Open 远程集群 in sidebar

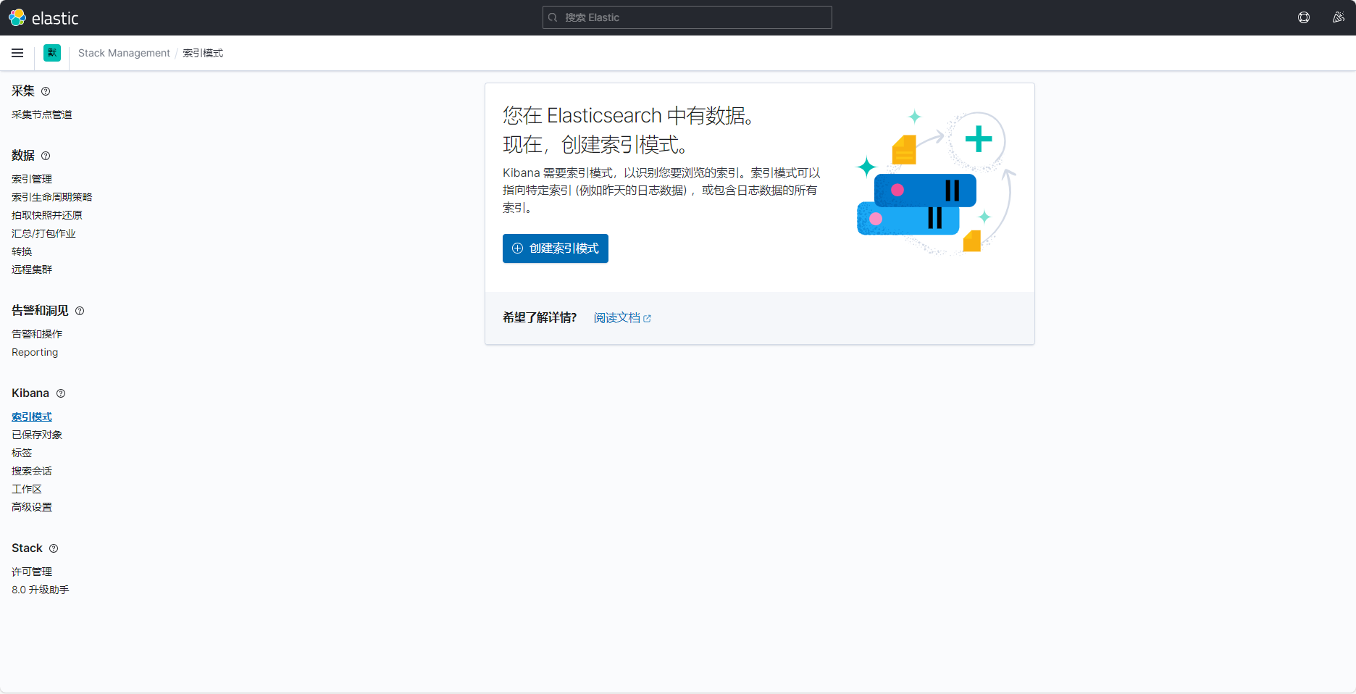(x=32, y=269)
